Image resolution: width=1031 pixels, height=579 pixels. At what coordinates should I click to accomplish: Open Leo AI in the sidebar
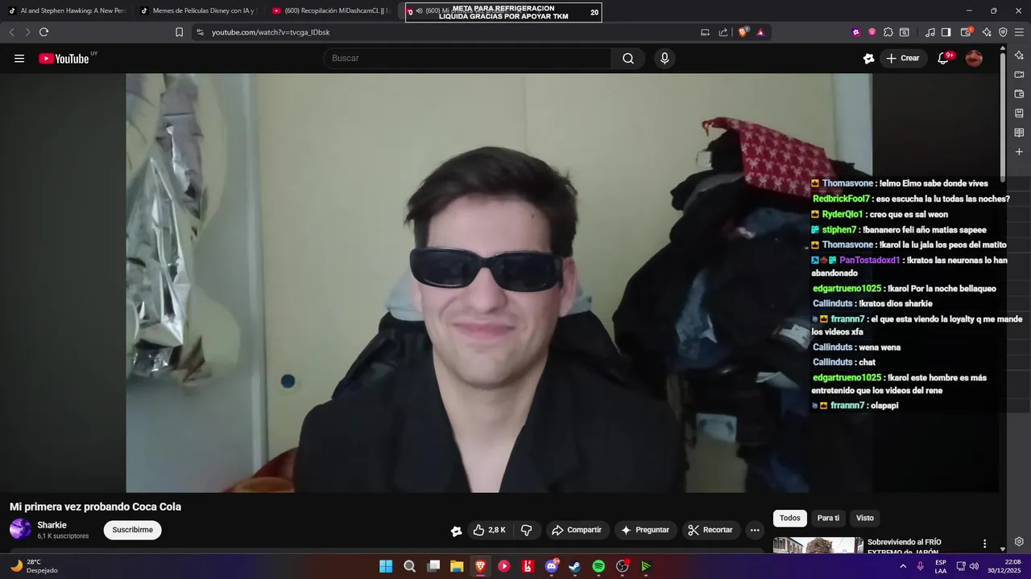click(x=1019, y=55)
